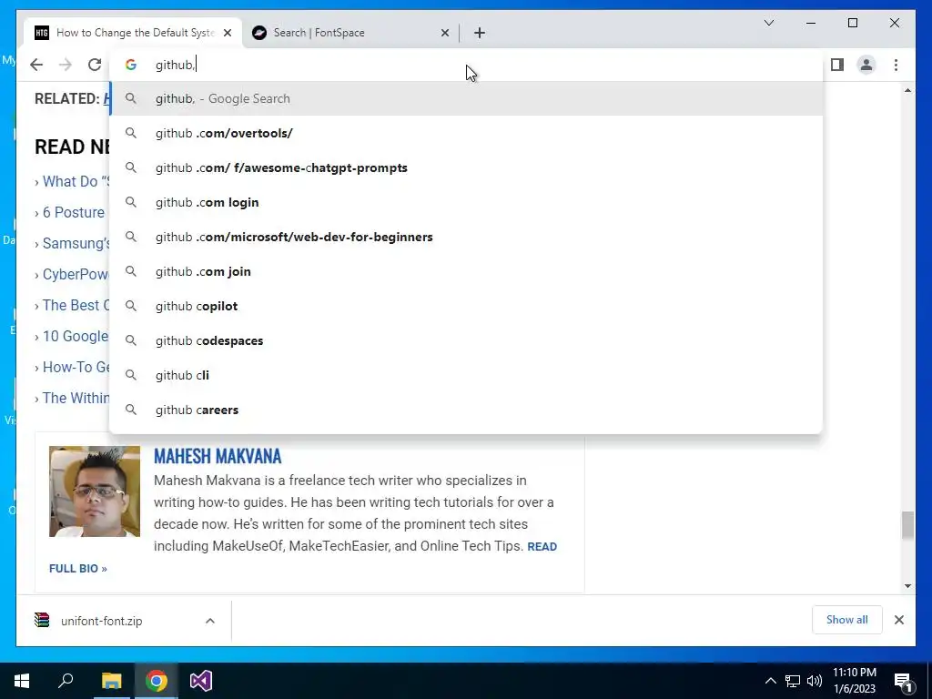This screenshot has height=699, width=932.
Task: Choose the 'github careers' suggestion
Action: click(x=466, y=410)
